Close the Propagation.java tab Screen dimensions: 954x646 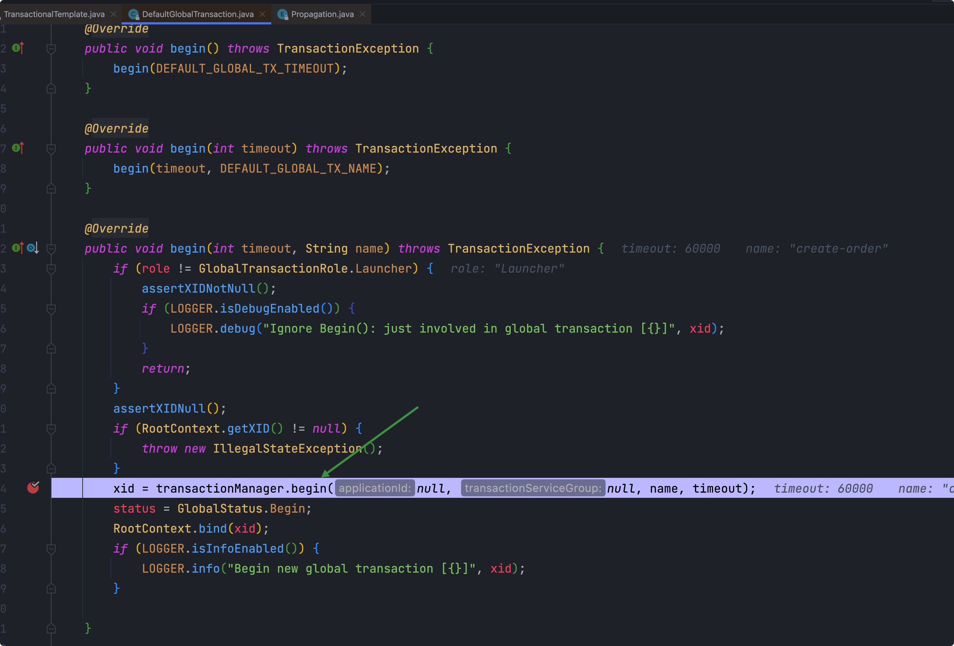362,14
